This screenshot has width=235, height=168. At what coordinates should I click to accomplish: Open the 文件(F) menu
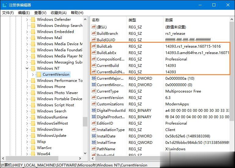click(x=8, y=13)
